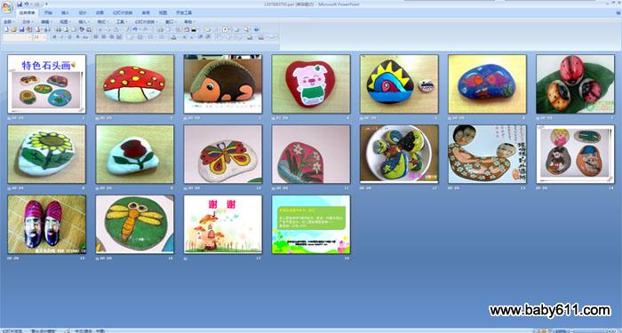The image size is (622, 333).
Task: Click Save icon in Quick Access Toolbar
Action: pos(20,4)
